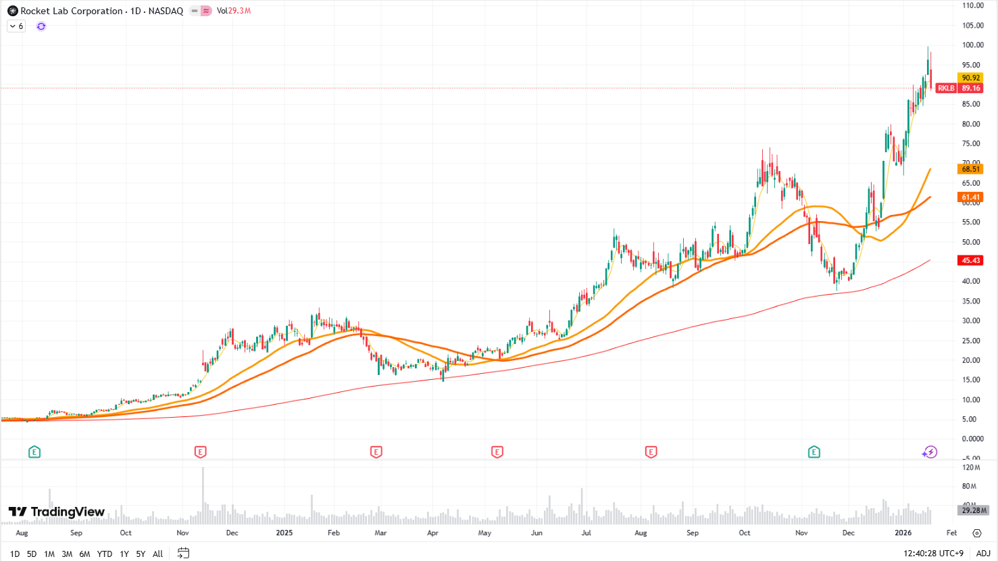This screenshot has width=998, height=561.
Task: Open chart settings gear at axis corner
Action: click(x=977, y=533)
